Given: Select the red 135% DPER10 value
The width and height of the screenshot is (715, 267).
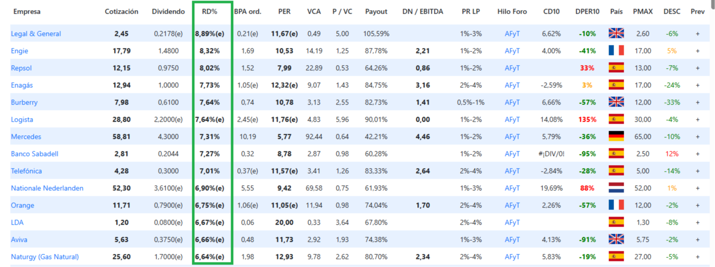Looking at the screenshot, I should click(x=587, y=120).
